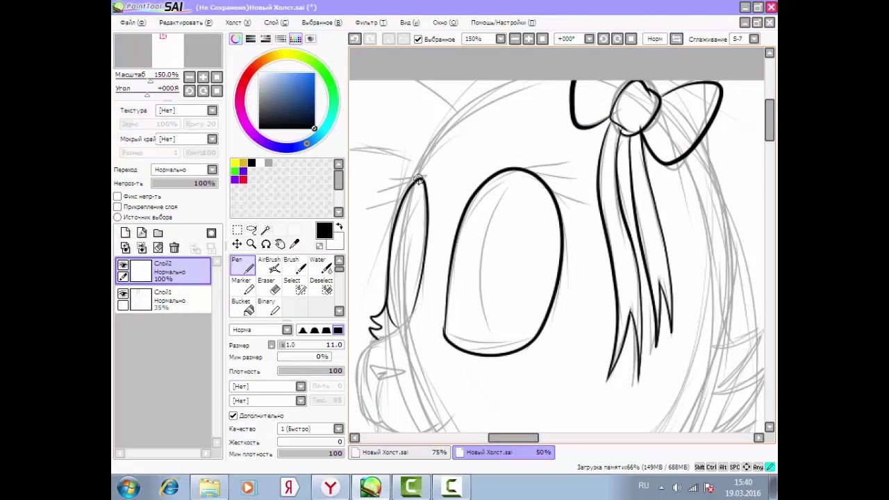
Task: Pick the rectangular selection tool
Action: point(238,230)
